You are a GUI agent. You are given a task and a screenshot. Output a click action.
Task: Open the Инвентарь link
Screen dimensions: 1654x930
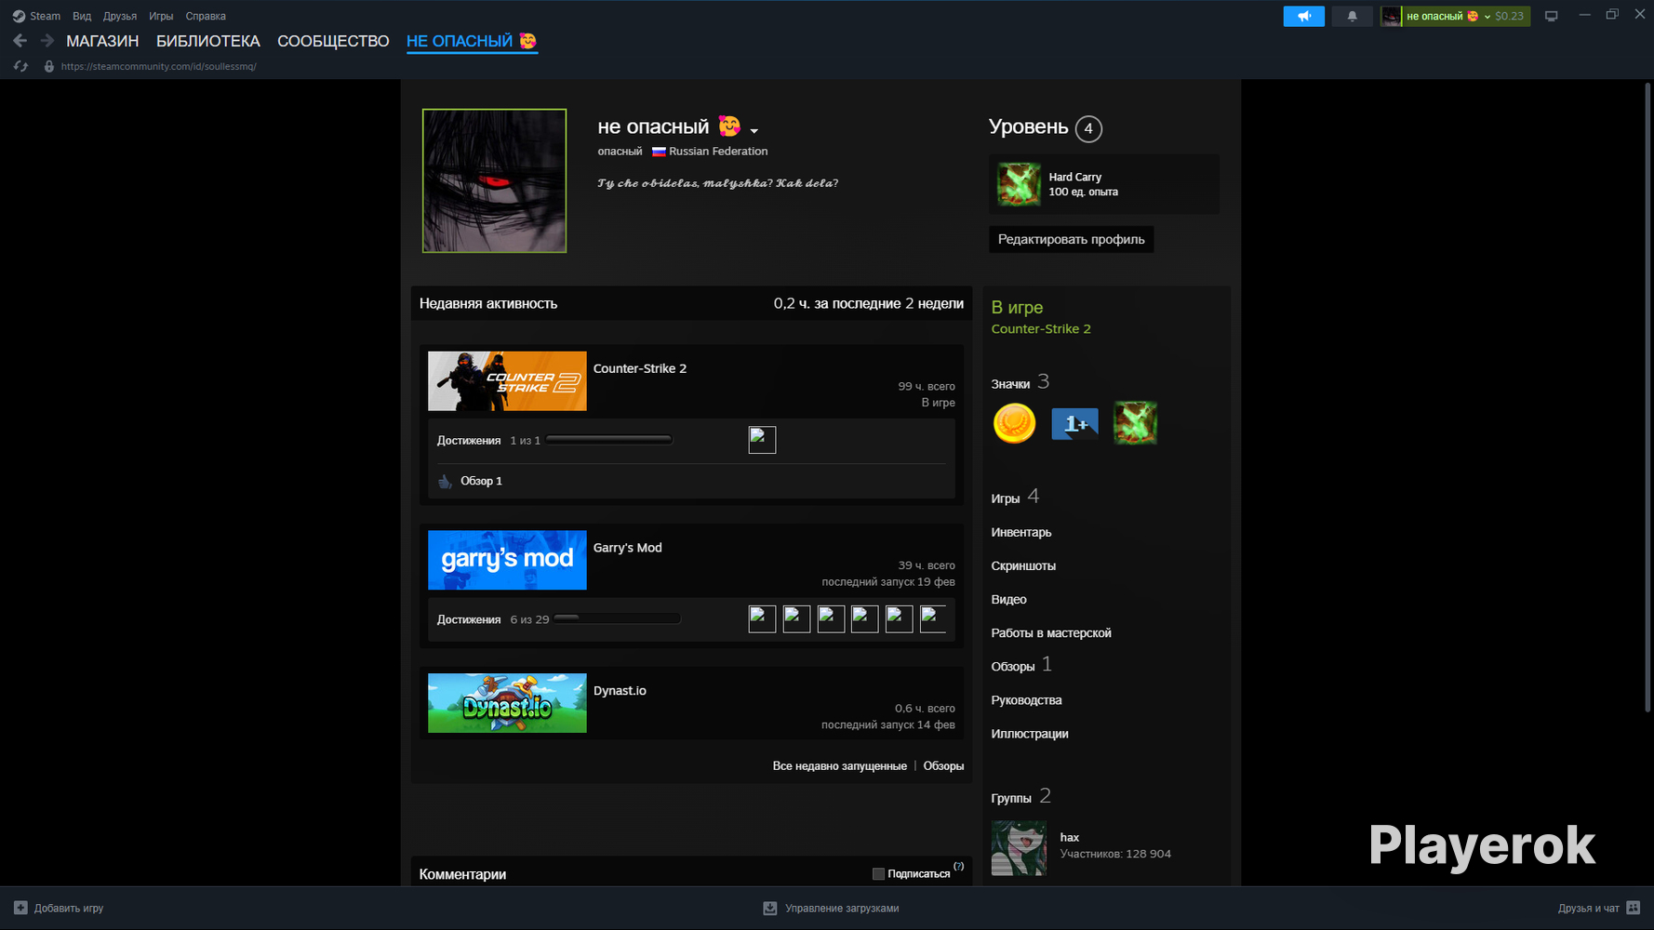[1021, 532]
